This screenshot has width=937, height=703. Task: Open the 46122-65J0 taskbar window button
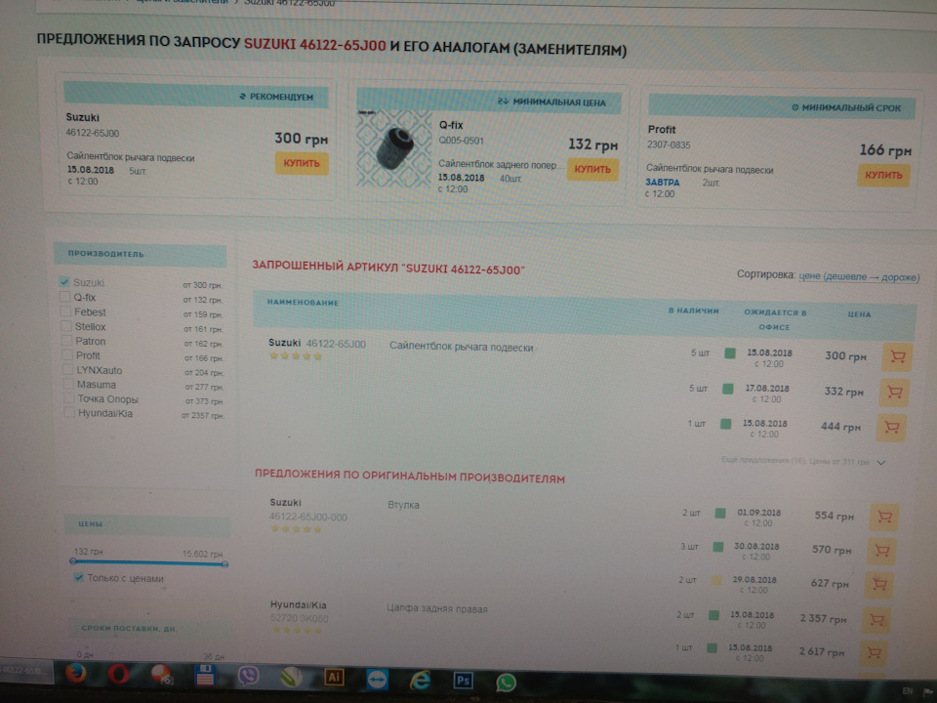coord(26,670)
